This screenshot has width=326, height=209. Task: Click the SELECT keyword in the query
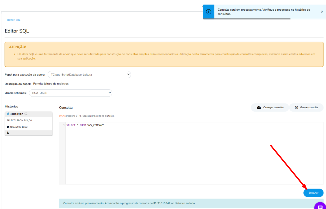click(71, 125)
